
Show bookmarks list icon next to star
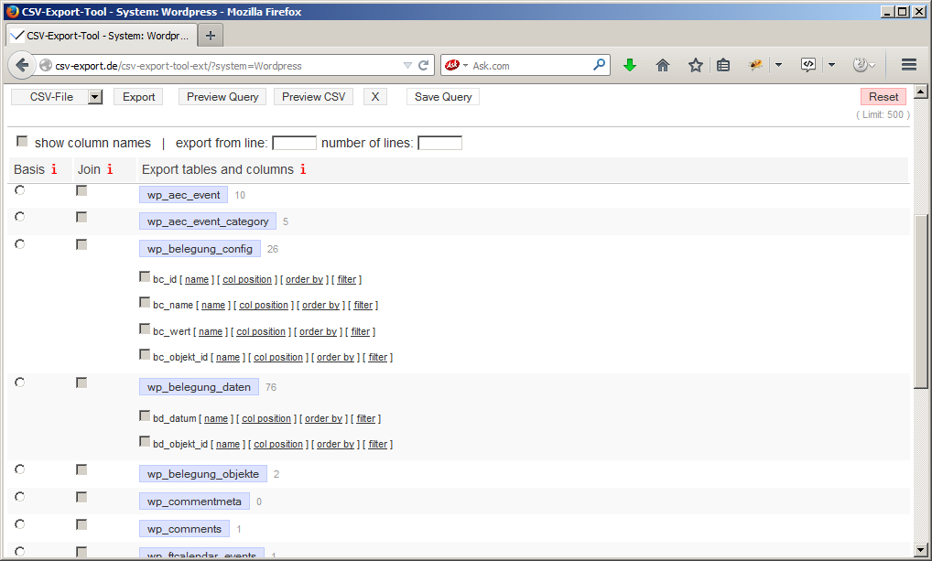click(x=722, y=65)
